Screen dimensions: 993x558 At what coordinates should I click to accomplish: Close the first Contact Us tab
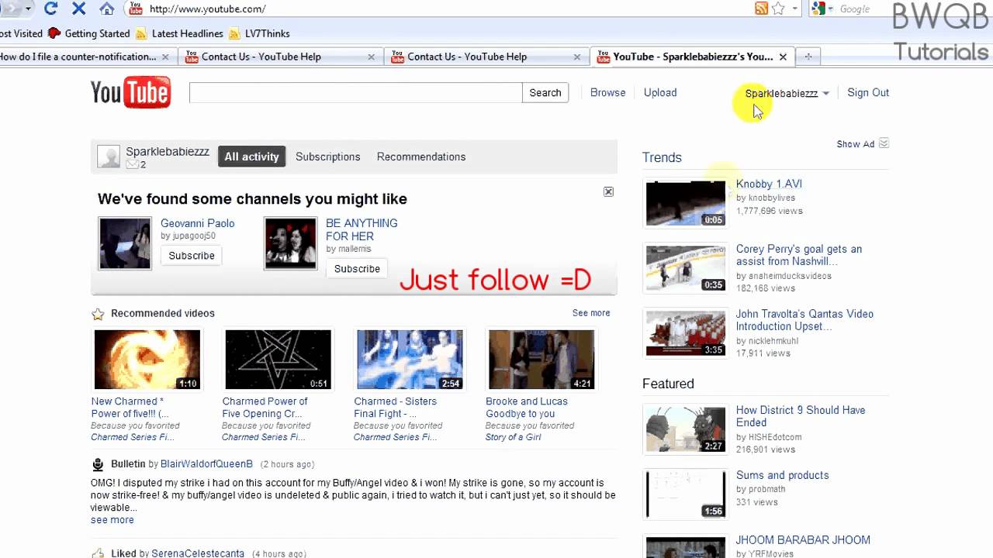(371, 57)
